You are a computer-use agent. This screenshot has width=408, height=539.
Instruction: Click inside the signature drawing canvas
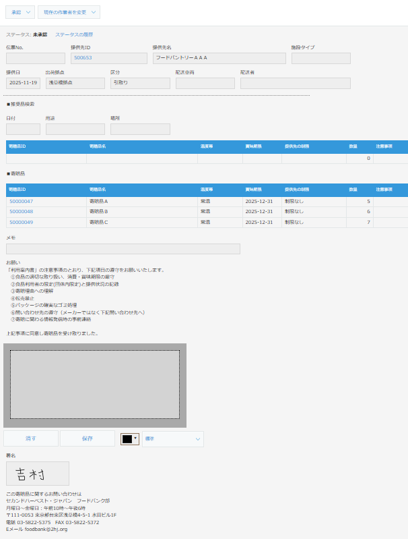point(94,385)
